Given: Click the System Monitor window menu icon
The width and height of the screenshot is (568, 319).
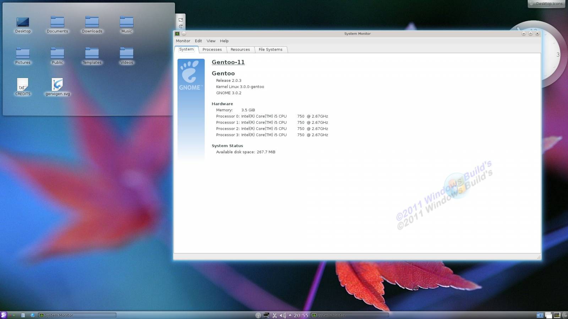Looking at the screenshot, I should coord(177,34).
